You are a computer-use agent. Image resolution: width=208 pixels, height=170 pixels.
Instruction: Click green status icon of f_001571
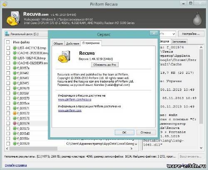click(15, 108)
